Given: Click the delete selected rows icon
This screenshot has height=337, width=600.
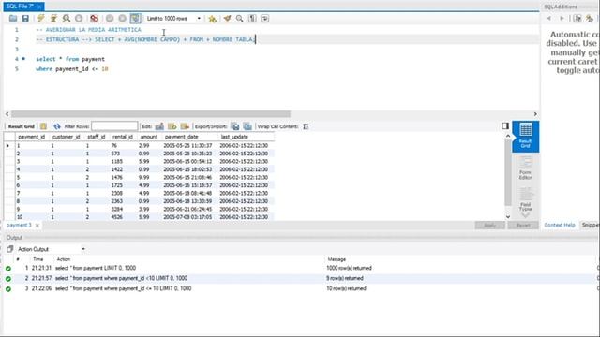Looking at the screenshot, I should point(185,126).
